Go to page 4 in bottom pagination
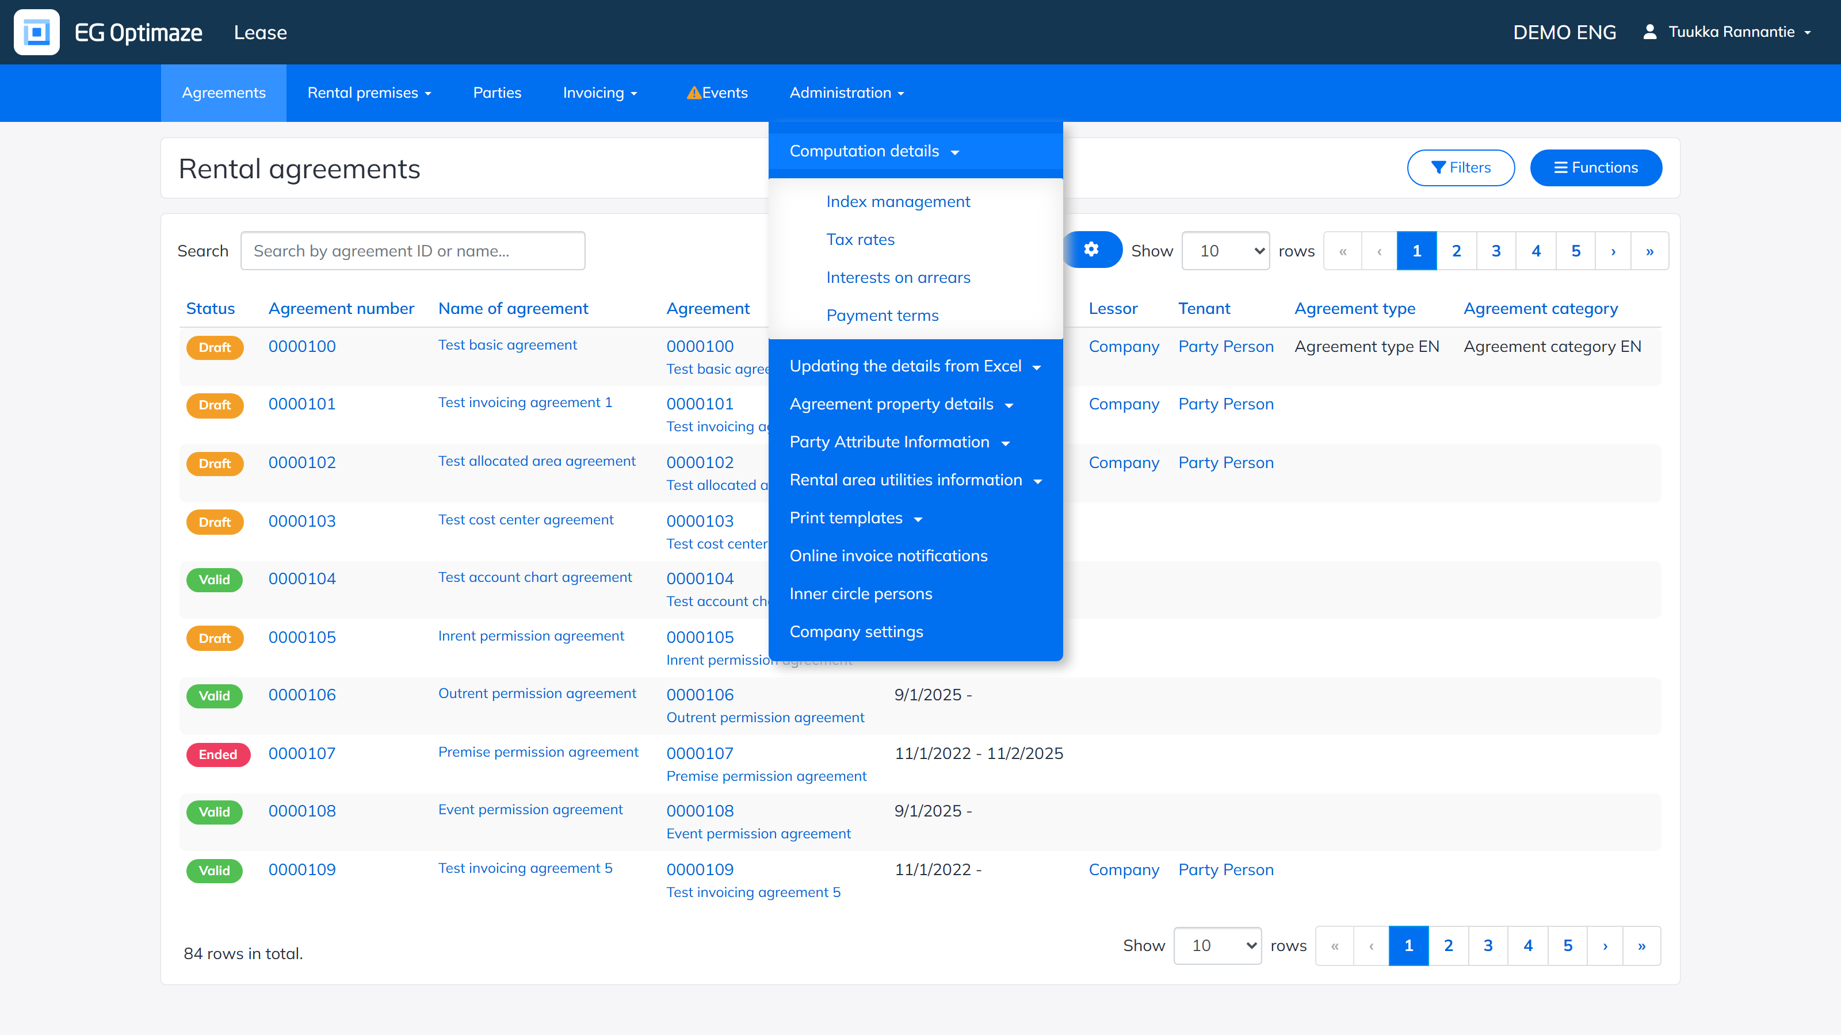The width and height of the screenshot is (1841, 1035). coord(1528,946)
